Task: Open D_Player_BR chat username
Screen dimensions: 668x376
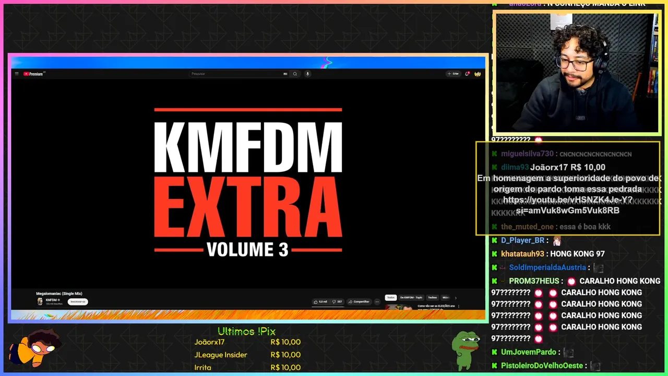Action: (x=522, y=240)
